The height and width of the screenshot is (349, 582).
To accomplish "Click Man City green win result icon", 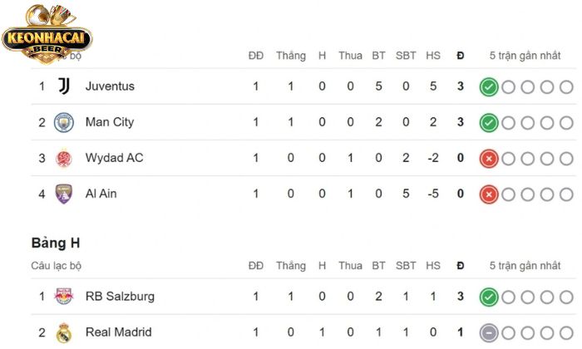I will point(489,123).
